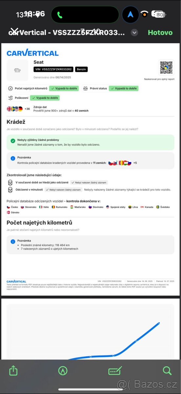The height and width of the screenshot is (394, 181).
Task: Open the navigation arrow status icon
Action: tap(131, 15)
